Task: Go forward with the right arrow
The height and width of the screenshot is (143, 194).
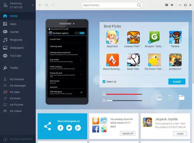Action: (x=46, y=5)
